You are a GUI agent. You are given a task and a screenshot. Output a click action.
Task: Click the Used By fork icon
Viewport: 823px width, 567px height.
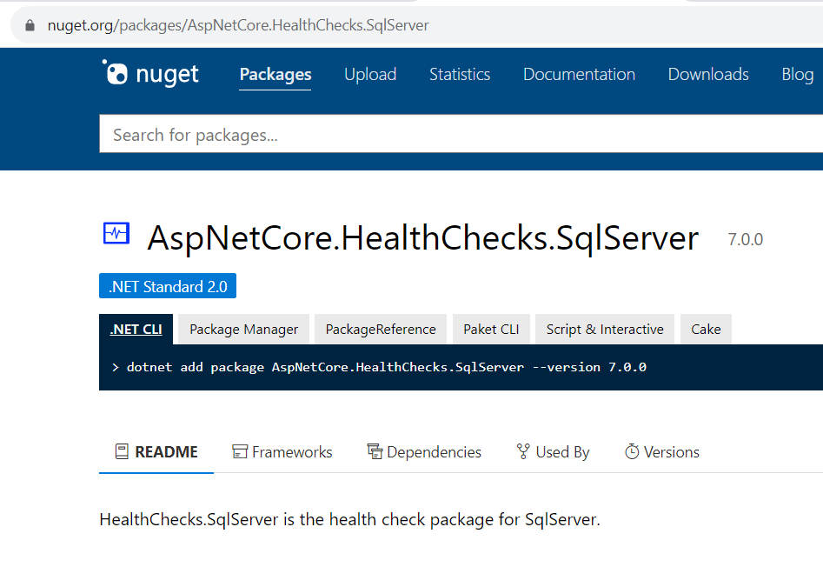pyautogui.click(x=523, y=451)
